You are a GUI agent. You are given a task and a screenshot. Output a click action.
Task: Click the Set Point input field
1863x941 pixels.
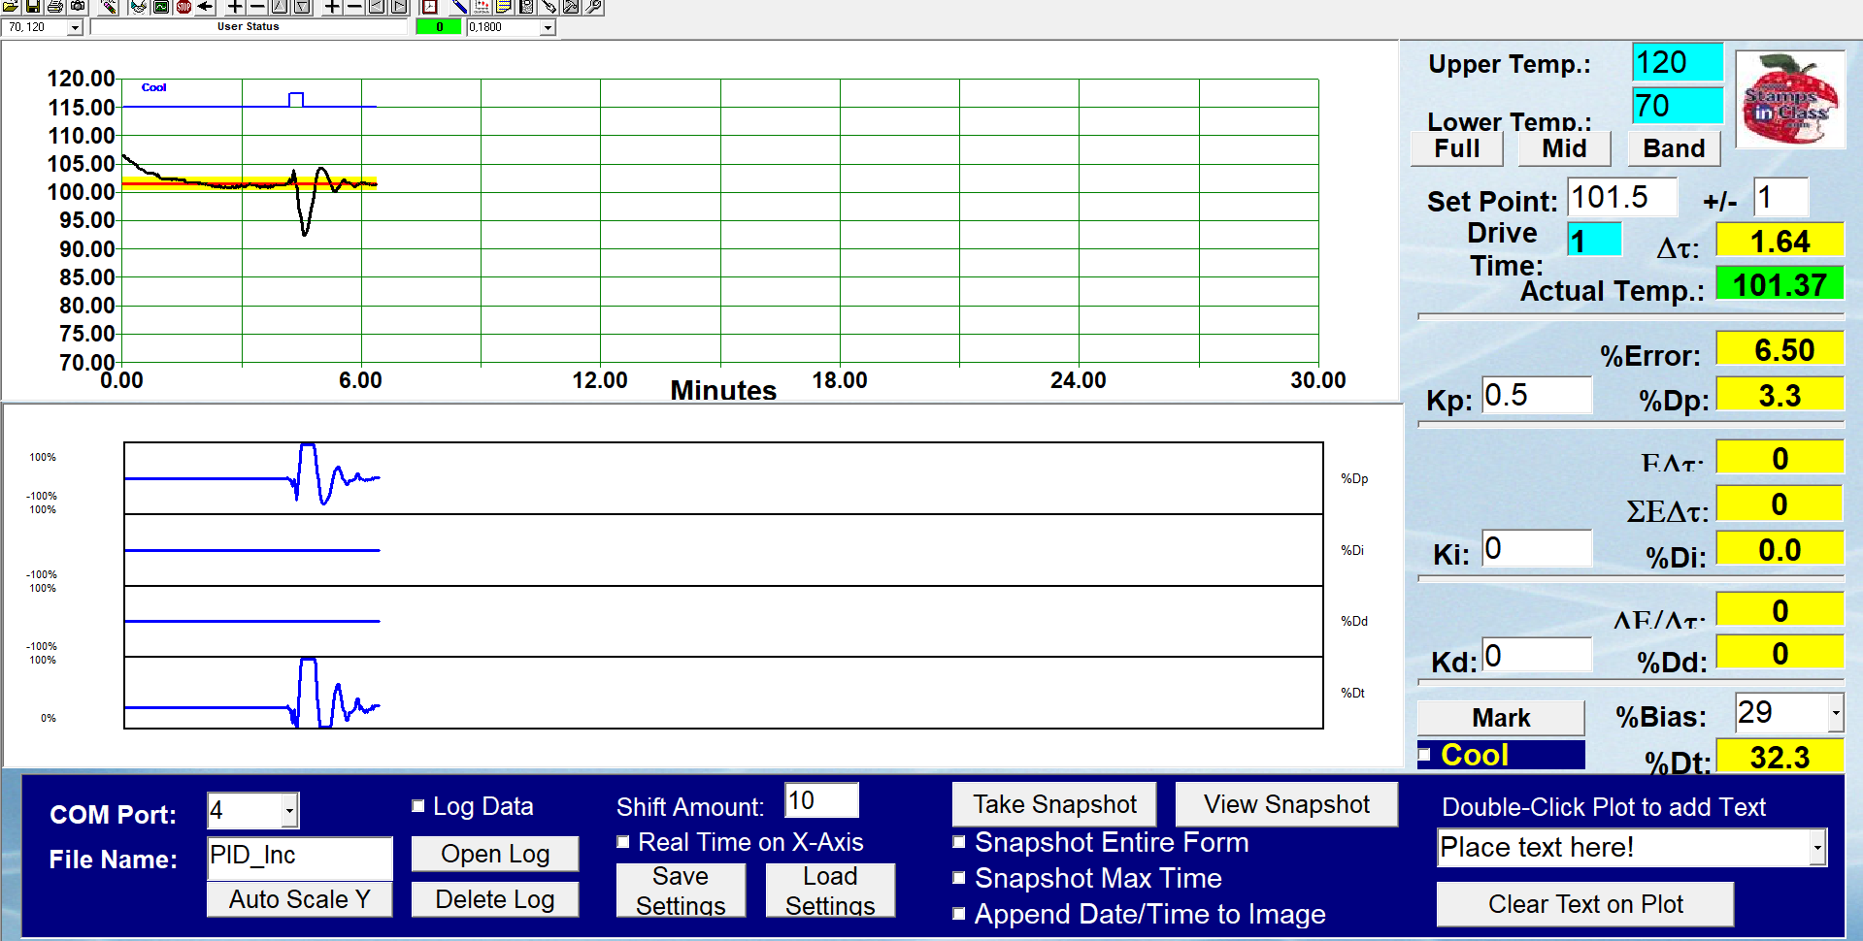[x=1622, y=197]
